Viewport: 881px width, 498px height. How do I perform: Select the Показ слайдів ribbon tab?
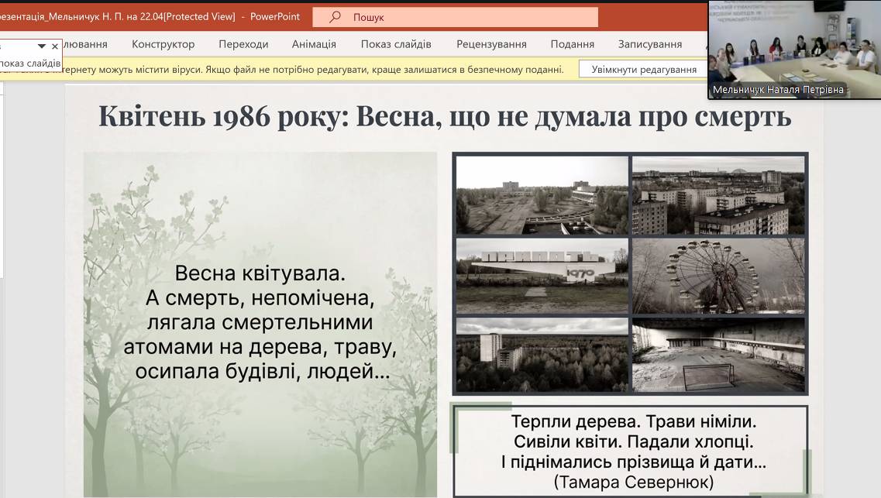(x=396, y=44)
